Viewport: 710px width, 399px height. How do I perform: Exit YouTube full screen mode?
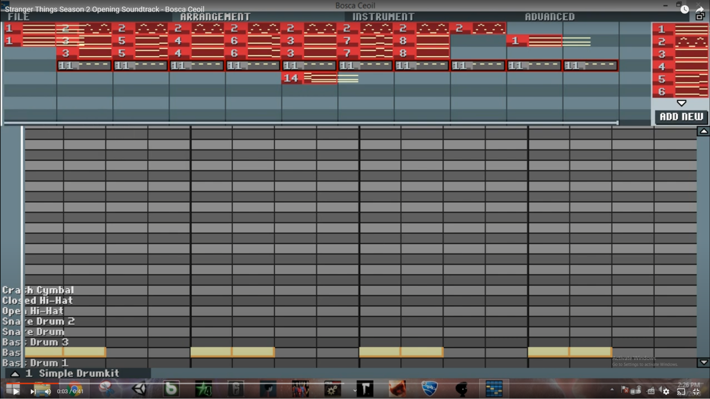(x=696, y=392)
